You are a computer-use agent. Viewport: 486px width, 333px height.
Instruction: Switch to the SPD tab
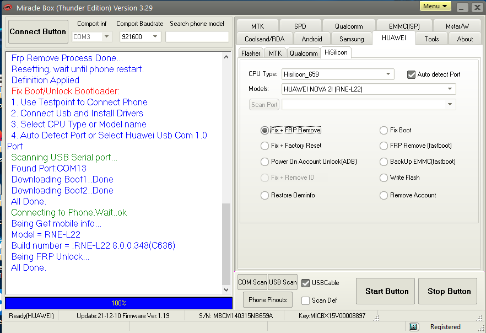[x=300, y=26]
